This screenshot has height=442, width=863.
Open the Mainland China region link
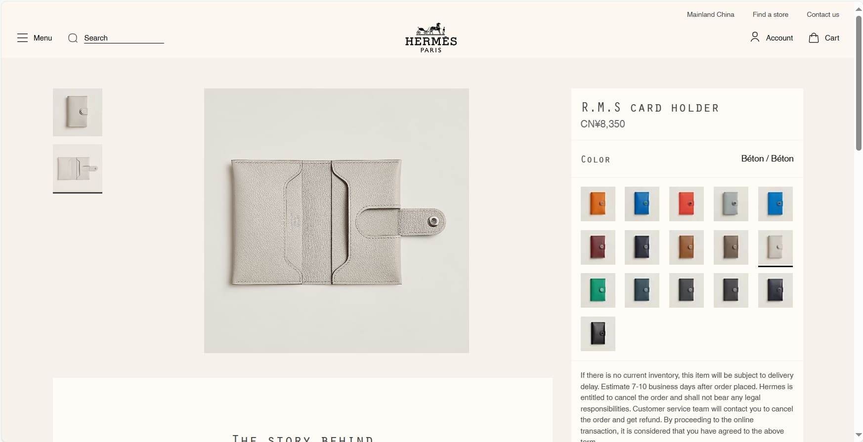pyautogui.click(x=710, y=14)
